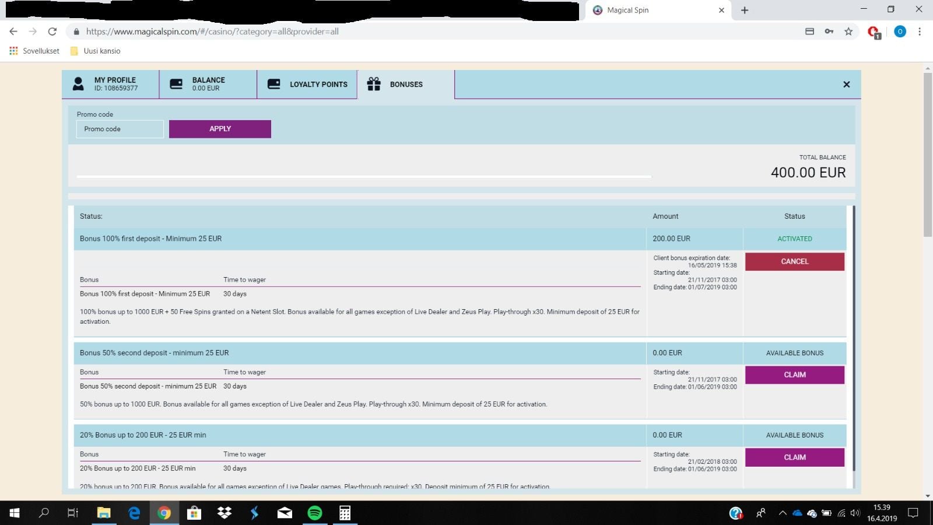Screen dimensions: 933x525
Task: Go back in the browser
Action: [x=13, y=32]
